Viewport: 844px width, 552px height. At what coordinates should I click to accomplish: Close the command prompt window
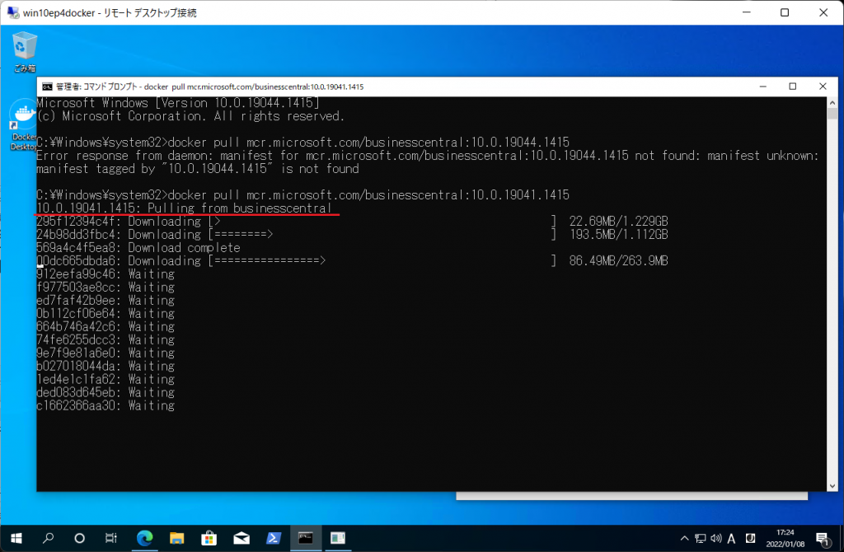click(x=823, y=87)
